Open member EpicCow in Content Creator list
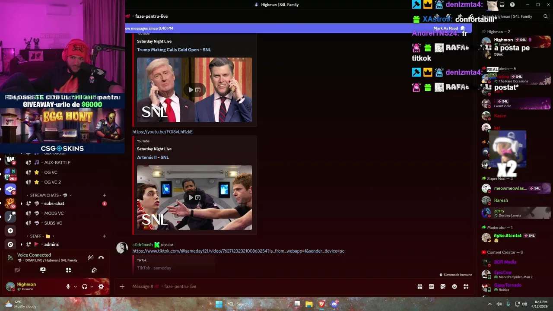This screenshot has height=311, width=553. pyautogui.click(x=516, y=274)
